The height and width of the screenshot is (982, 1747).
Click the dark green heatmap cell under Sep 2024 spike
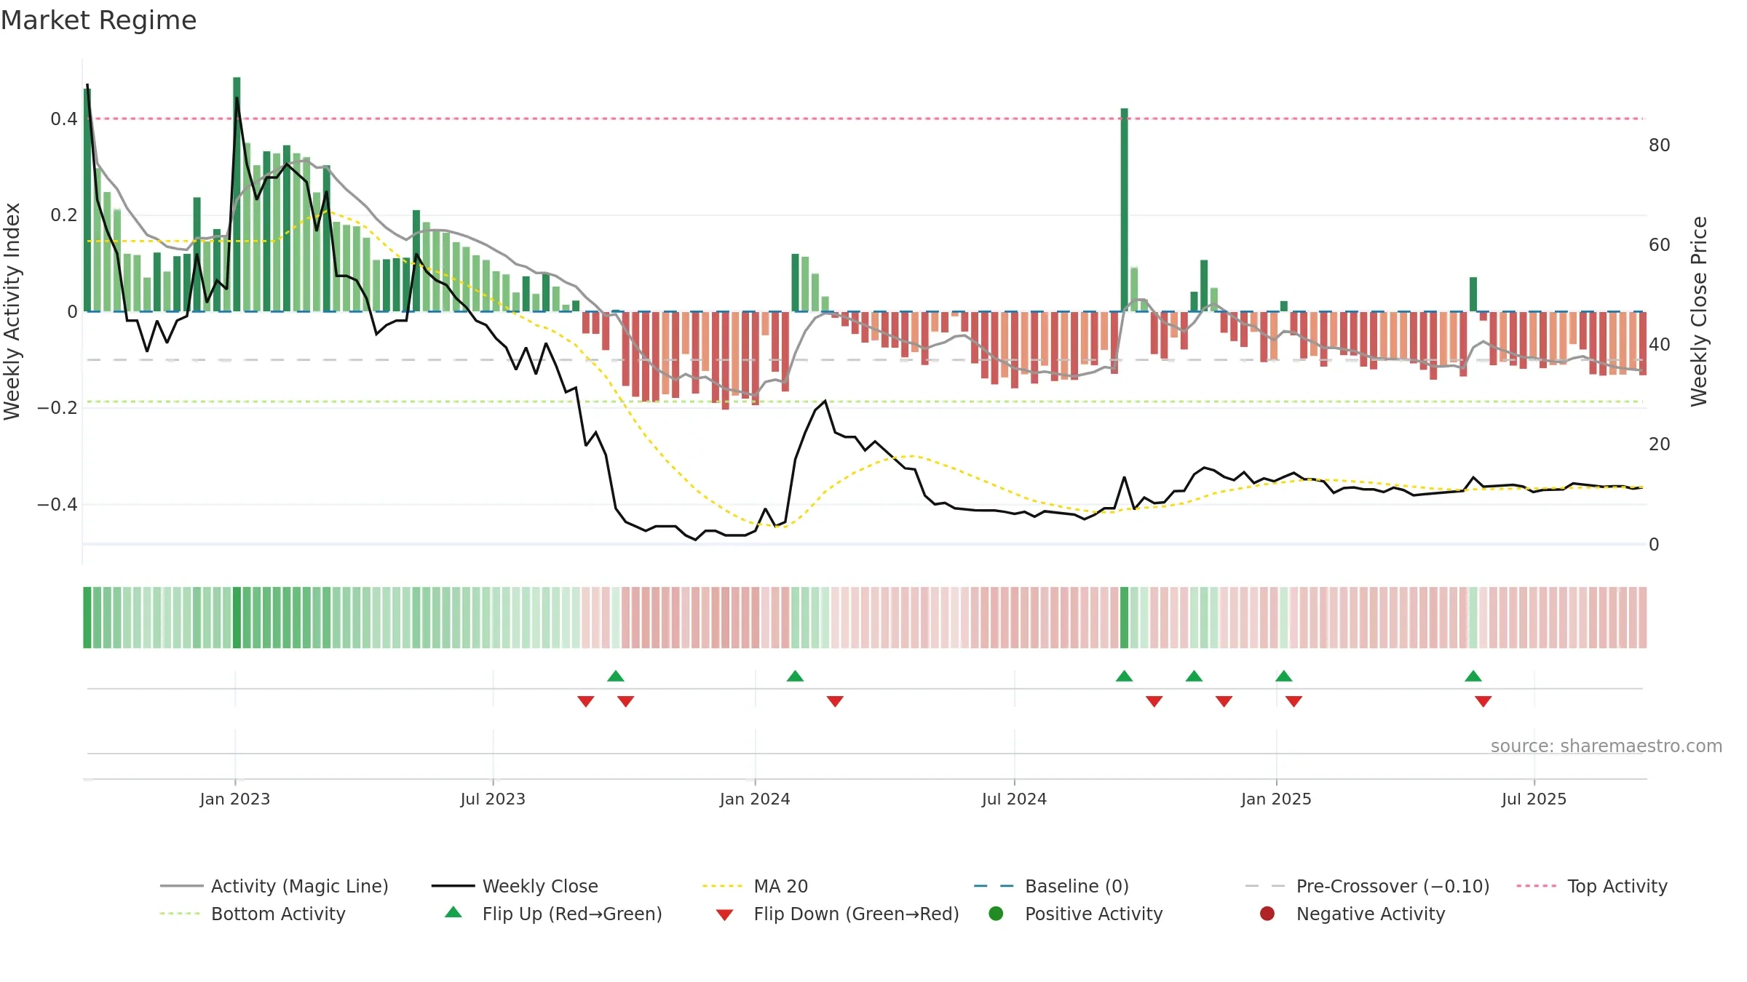click(1125, 618)
